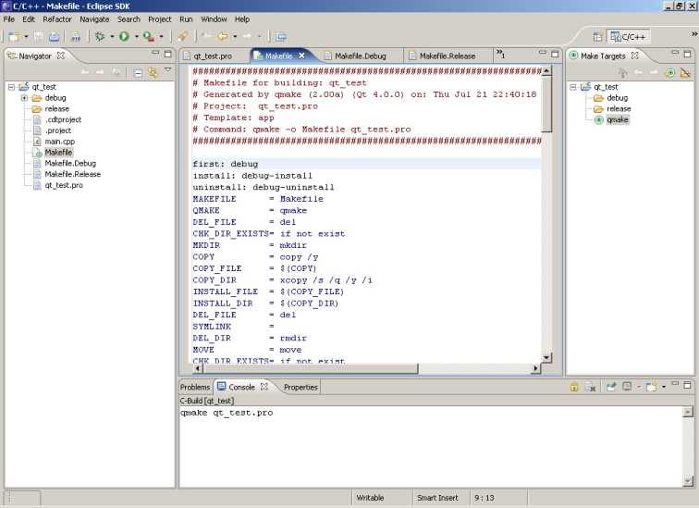The width and height of the screenshot is (699, 508).
Task: Select Makefile.Debug in Navigator tree
Action: click(x=70, y=163)
